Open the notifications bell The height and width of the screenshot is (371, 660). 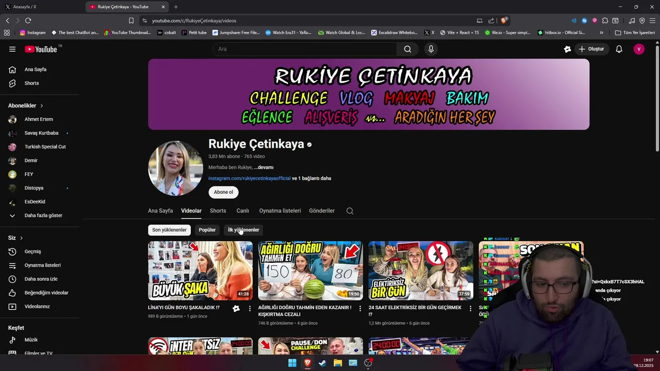coord(619,49)
